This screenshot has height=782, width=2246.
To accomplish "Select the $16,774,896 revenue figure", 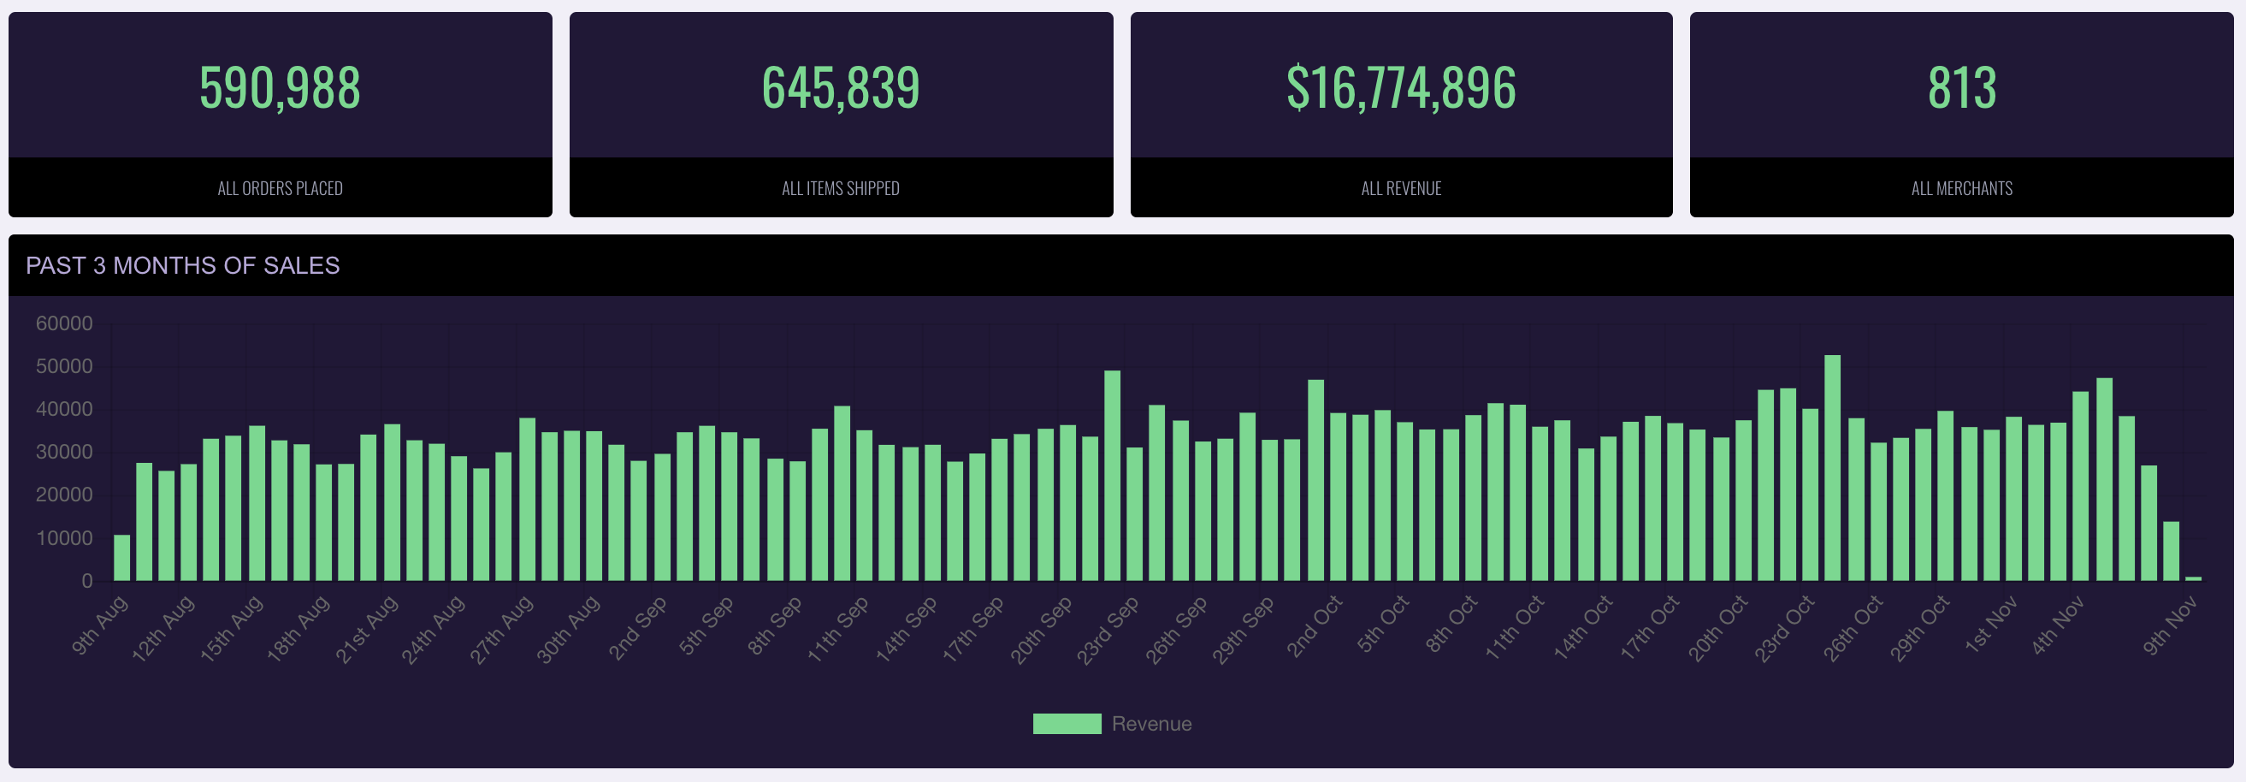I will 1401,88.
